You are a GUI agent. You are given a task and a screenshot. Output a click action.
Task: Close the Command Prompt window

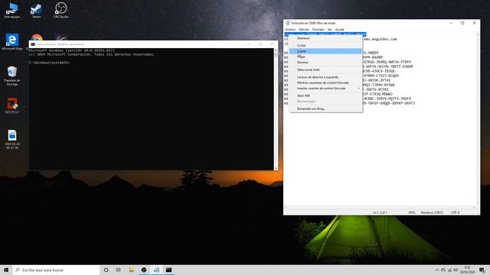click(272, 44)
